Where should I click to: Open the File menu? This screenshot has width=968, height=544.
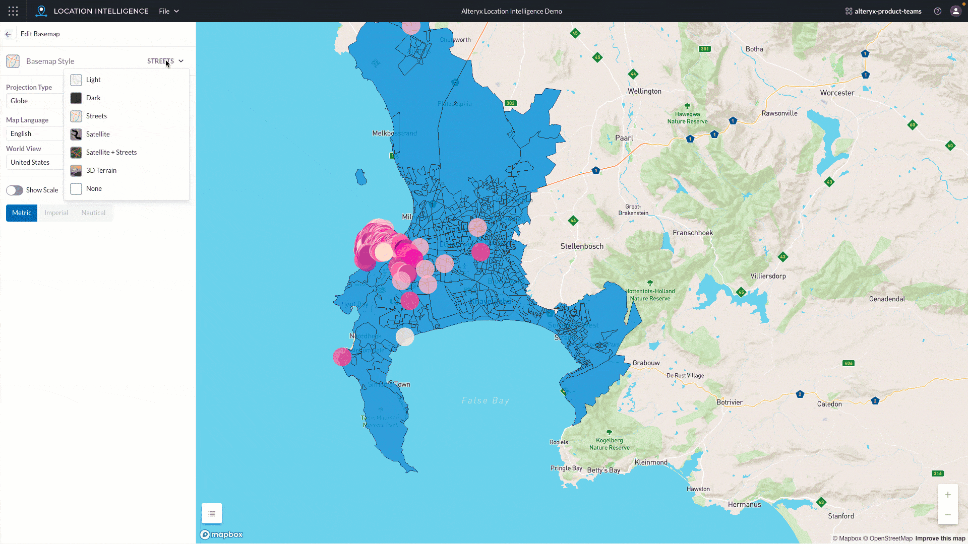(169, 11)
